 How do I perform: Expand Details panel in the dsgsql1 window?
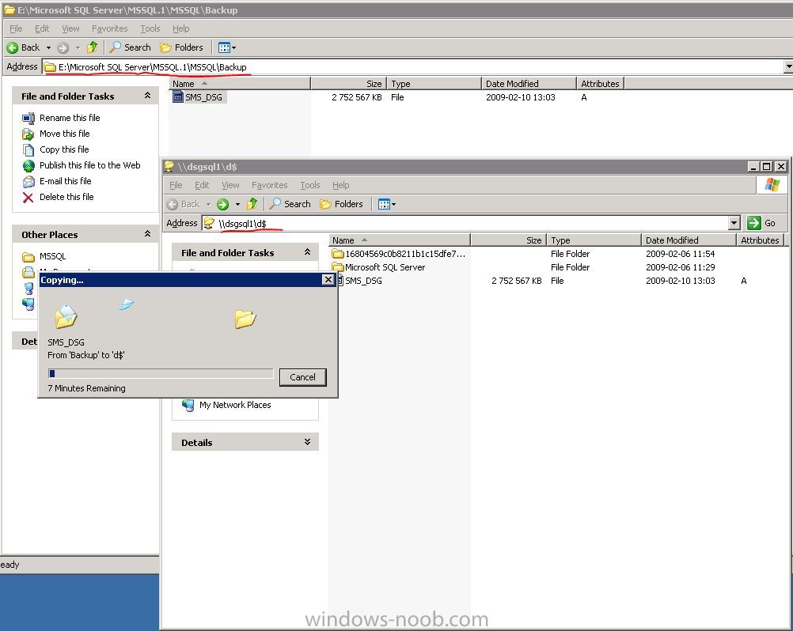(x=307, y=441)
